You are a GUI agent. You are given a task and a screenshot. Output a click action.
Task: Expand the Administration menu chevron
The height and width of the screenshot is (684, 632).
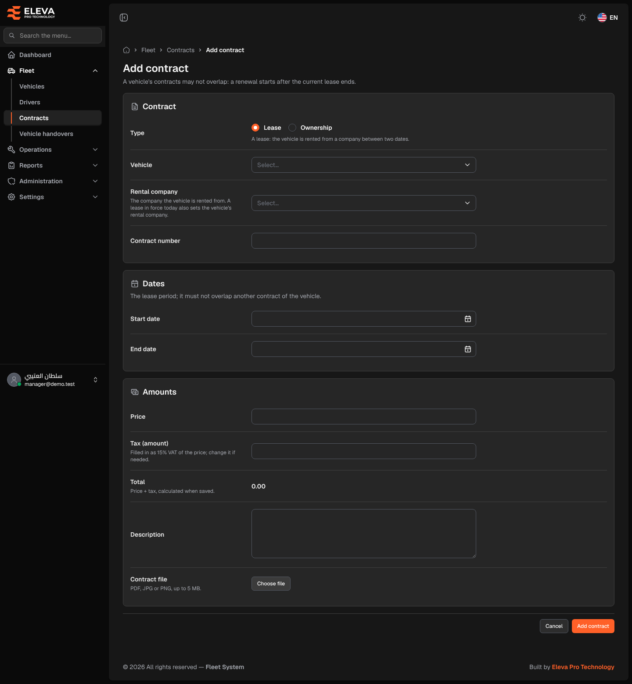pos(95,181)
